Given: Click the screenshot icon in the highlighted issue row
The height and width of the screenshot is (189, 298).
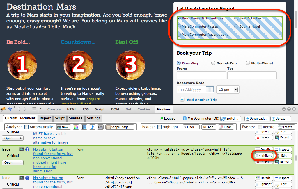Looking at the screenshot, I should (x=22, y=149).
